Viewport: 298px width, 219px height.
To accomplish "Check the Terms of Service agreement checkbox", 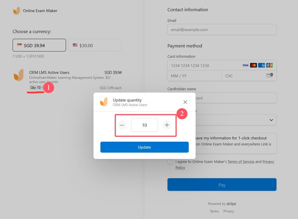I will pos(170,162).
